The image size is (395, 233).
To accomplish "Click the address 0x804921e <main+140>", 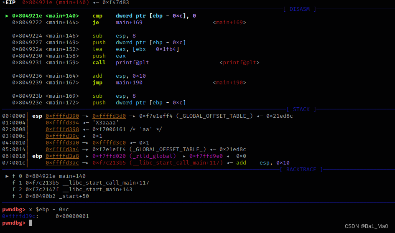I will (45, 15).
